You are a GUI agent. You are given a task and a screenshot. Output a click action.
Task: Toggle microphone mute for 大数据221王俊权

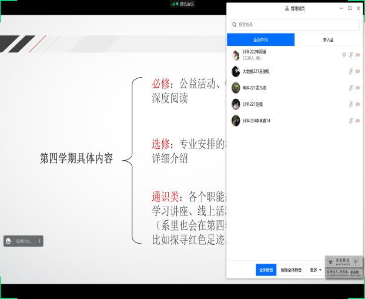click(x=351, y=71)
